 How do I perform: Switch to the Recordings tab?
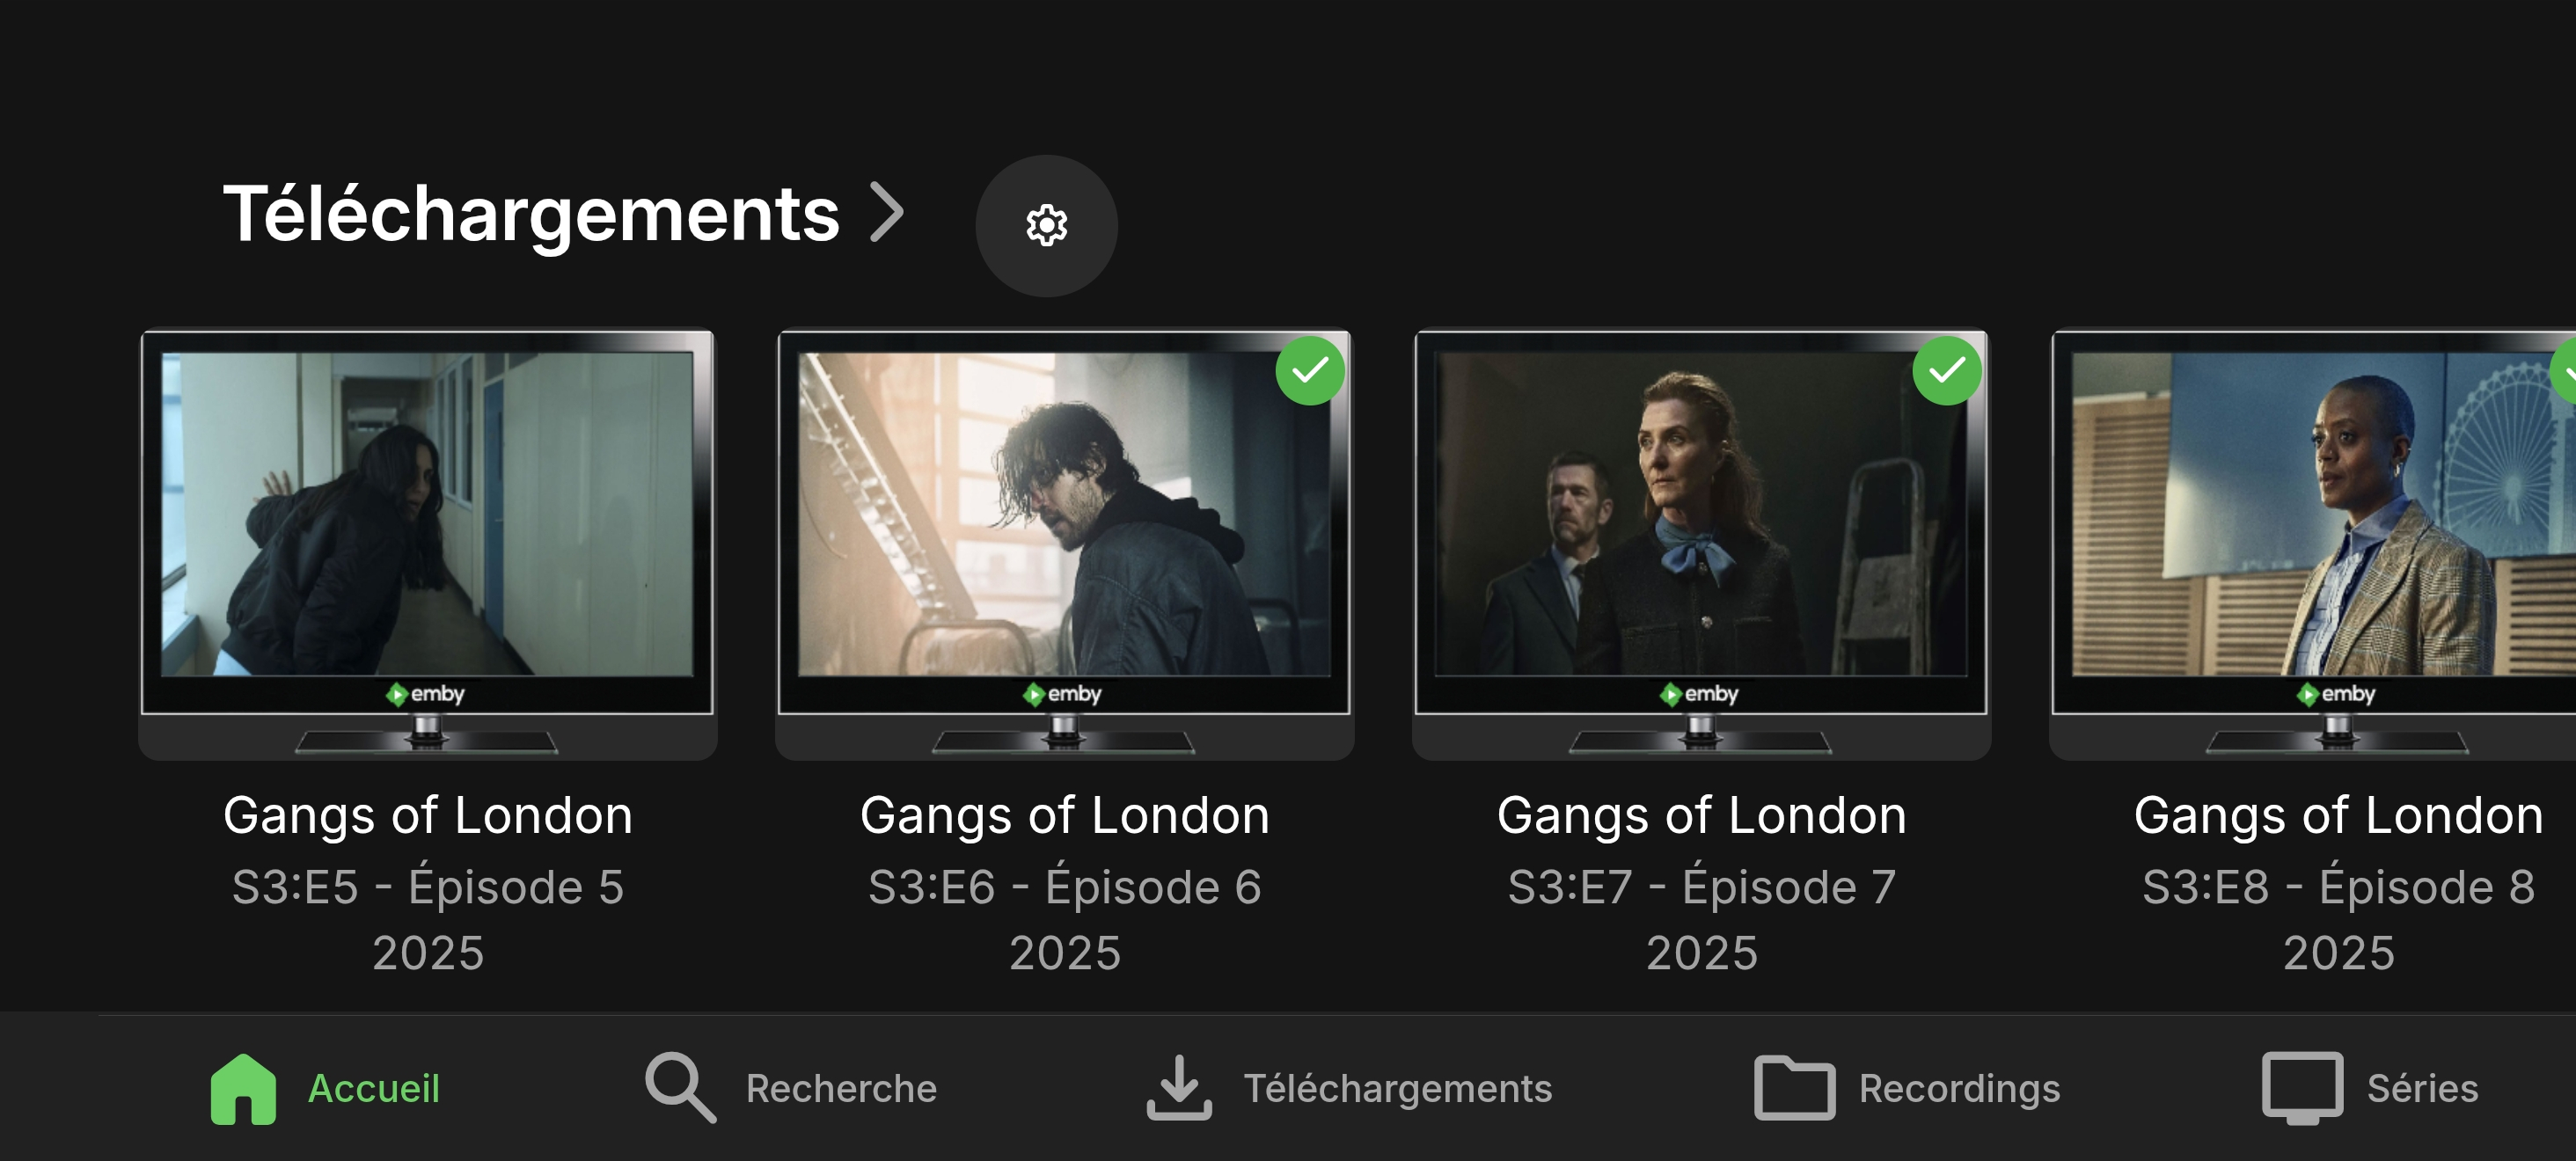tap(1959, 1088)
